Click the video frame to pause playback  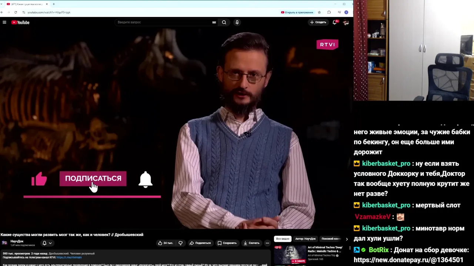[176, 129]
